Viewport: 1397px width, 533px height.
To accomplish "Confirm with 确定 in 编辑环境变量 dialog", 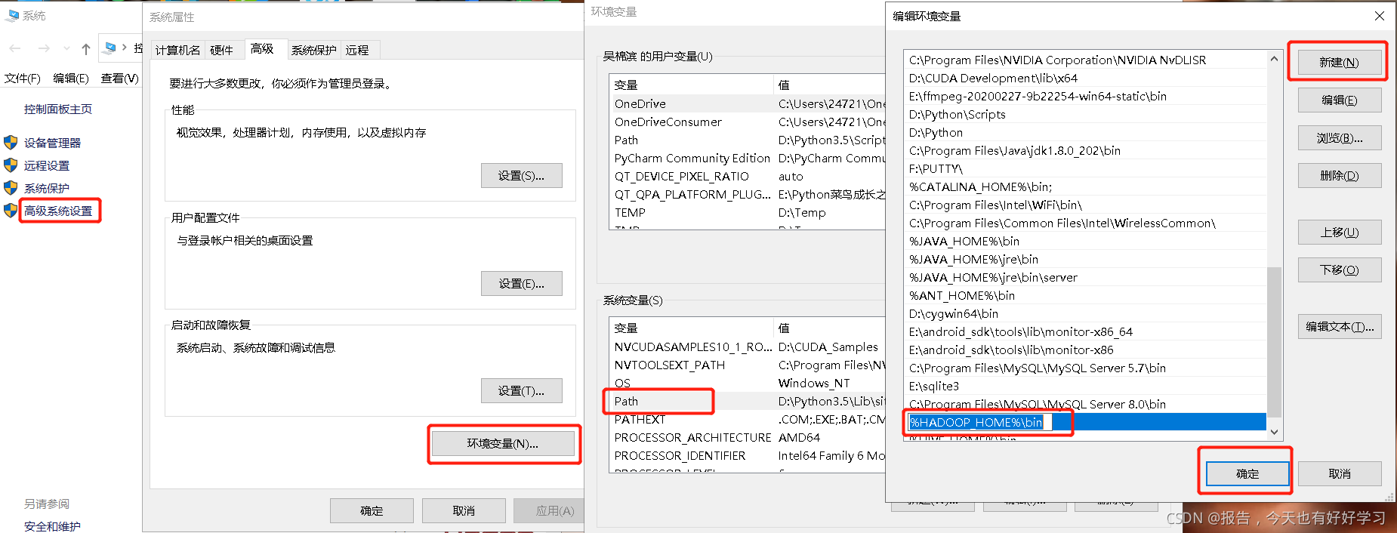I will (x=1247, y=473).
